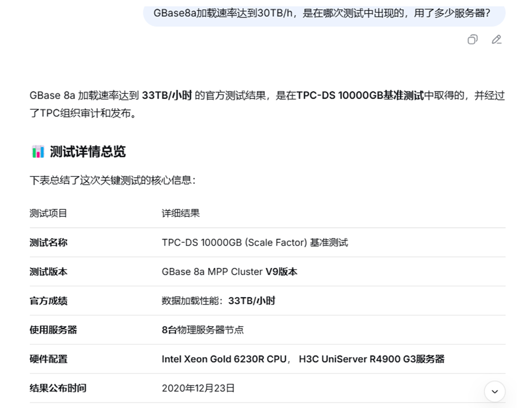Click the row label 硬件配置
517x408 pixels.
point(48,359)
